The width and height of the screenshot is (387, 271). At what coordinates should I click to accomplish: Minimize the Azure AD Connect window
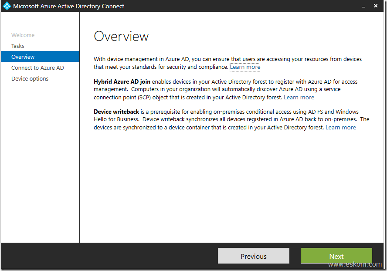[x=363, y=6]
